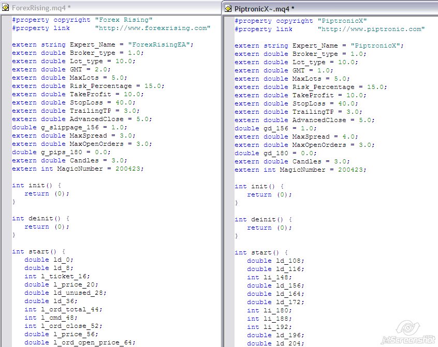This screenshot has width=438, height=347.
Task: Click the ForexRising.mq4 document icon
Action: point(5,8)
